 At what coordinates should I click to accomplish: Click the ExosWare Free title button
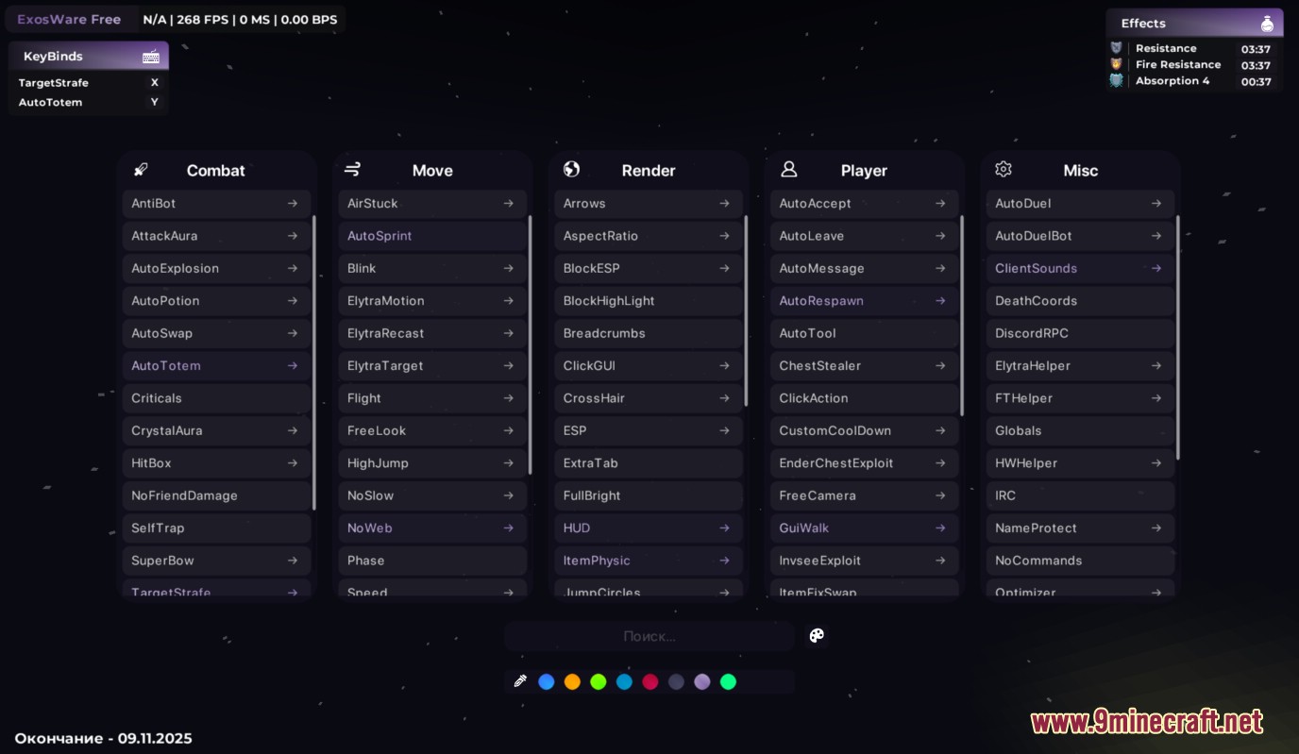(x=70, y=18)
